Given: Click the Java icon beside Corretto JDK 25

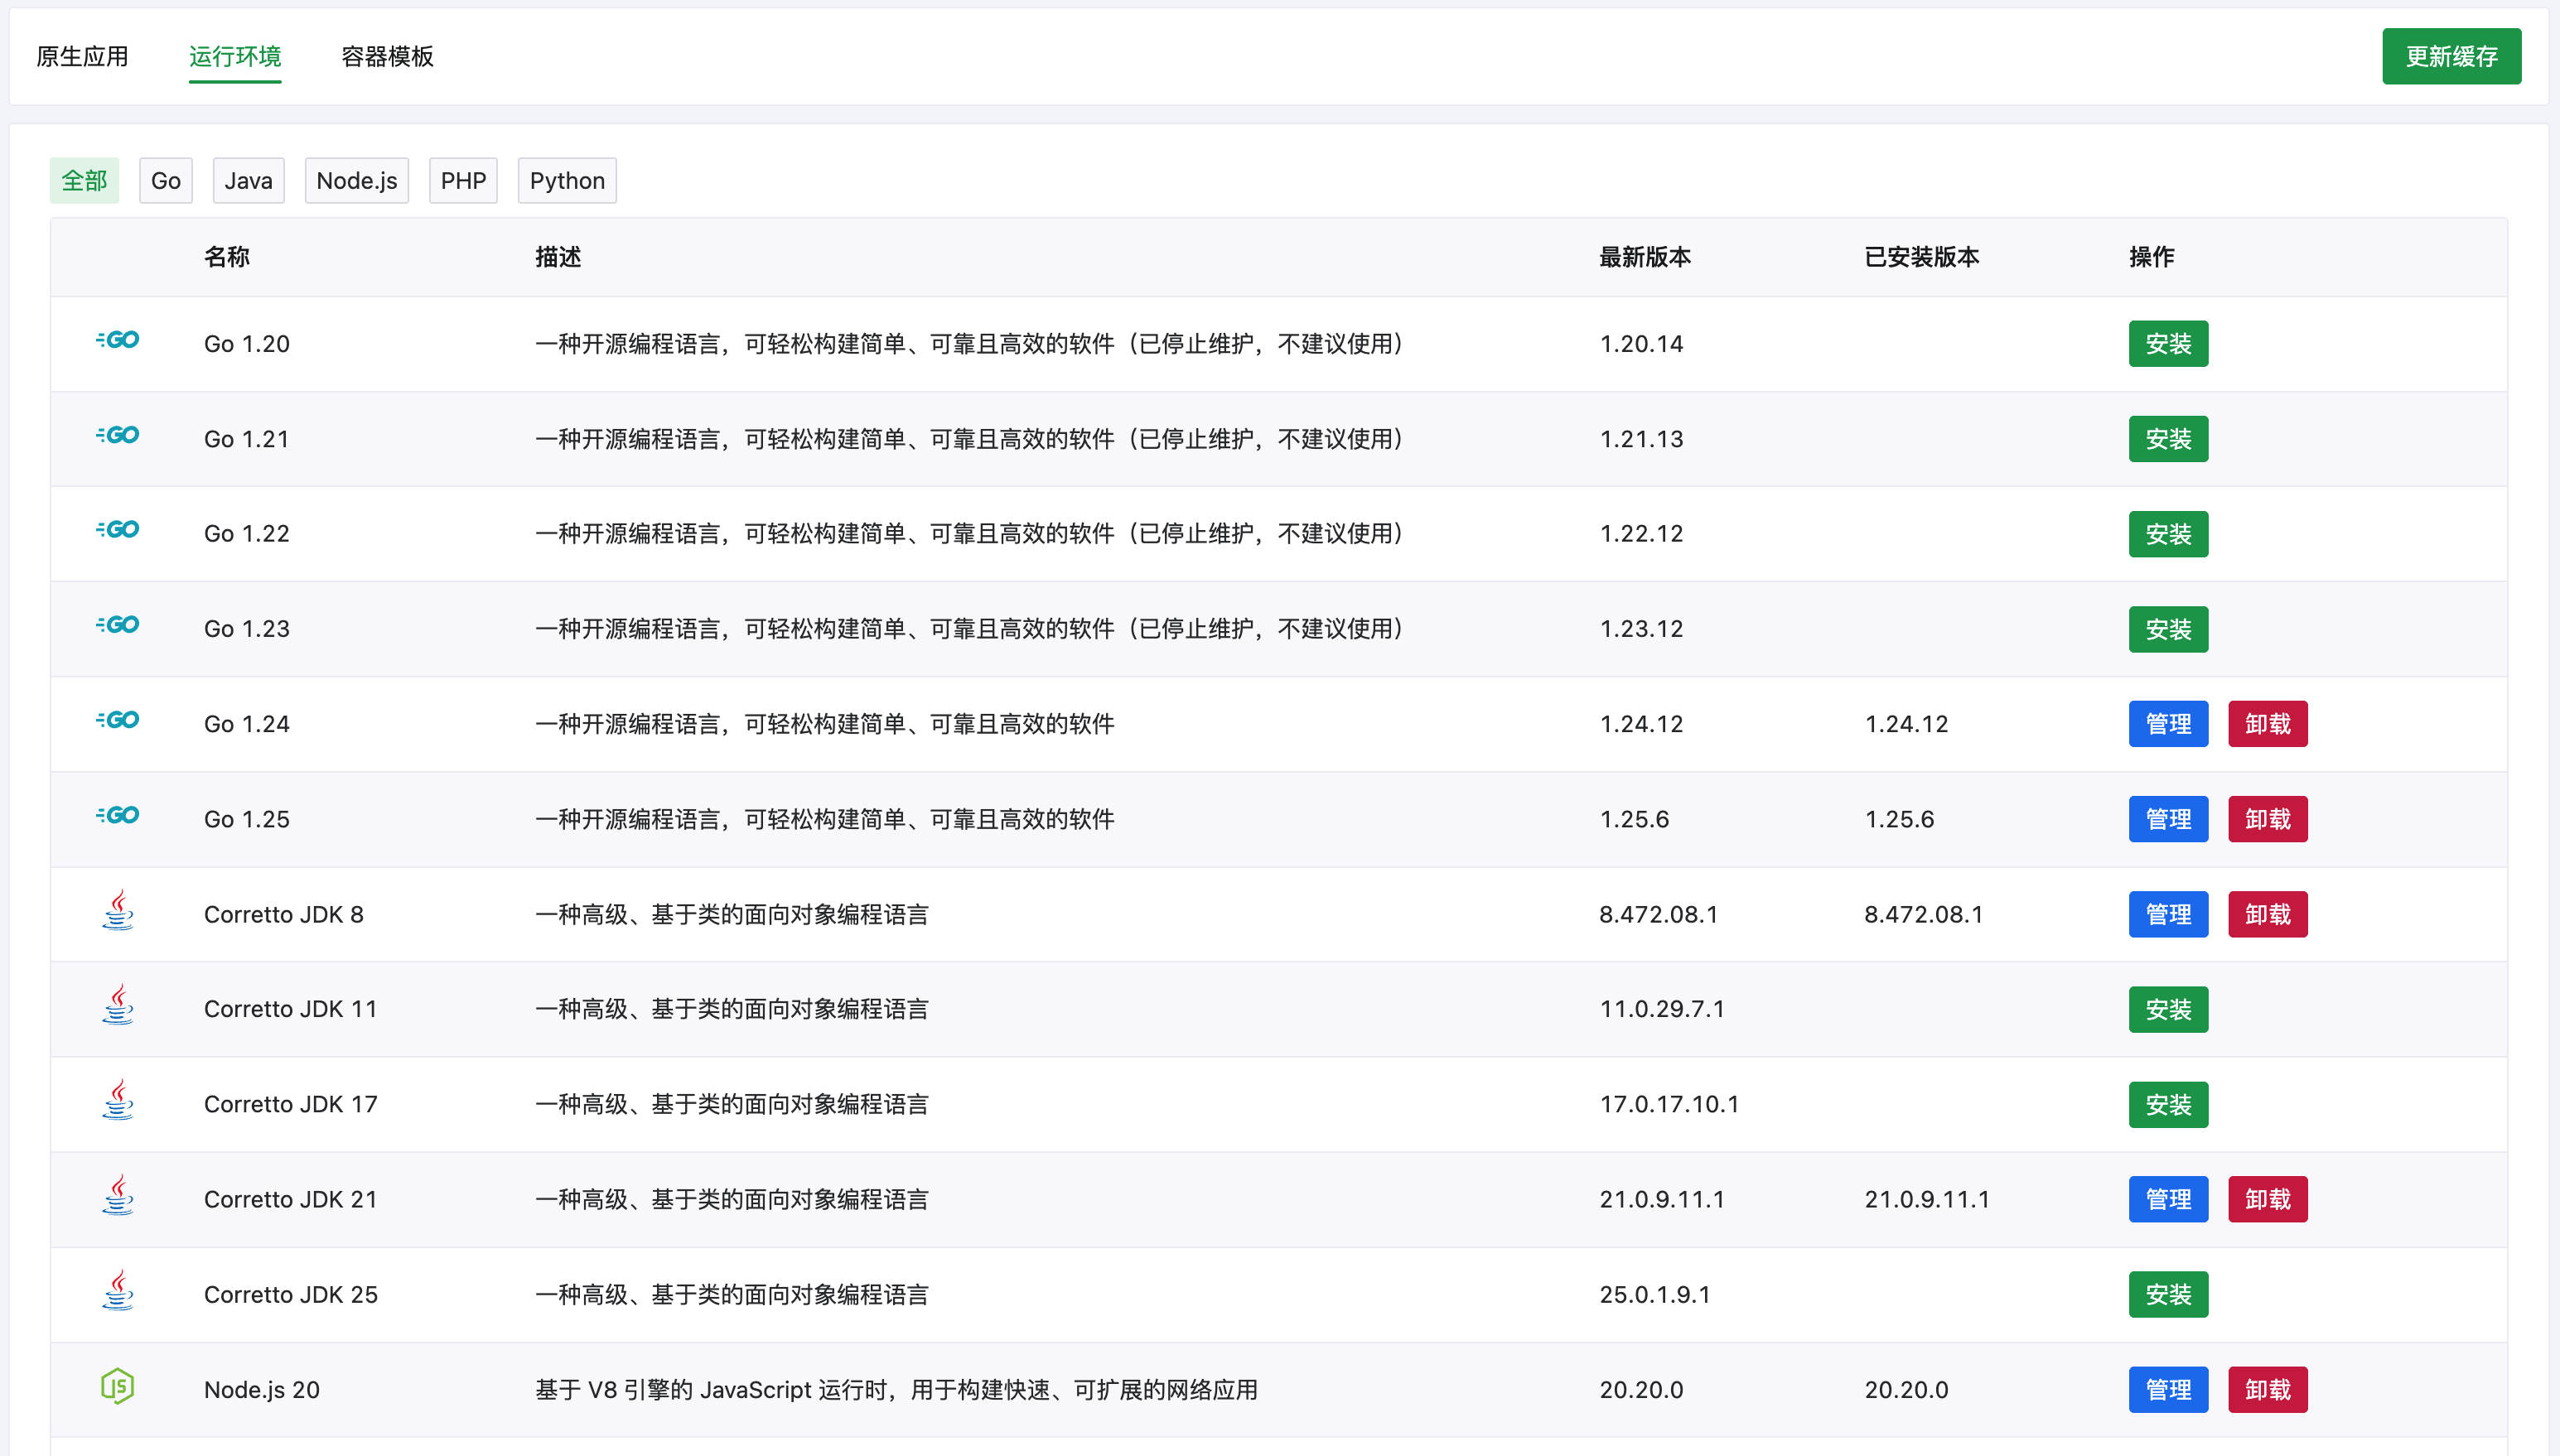Looking at the screenshot, I should (x=117, y=1292).
